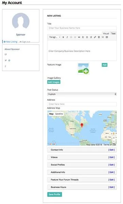This screenshot has height=204, width=123.
Task: Open the map Terms of Use link
Action: [x=109, y=145]
